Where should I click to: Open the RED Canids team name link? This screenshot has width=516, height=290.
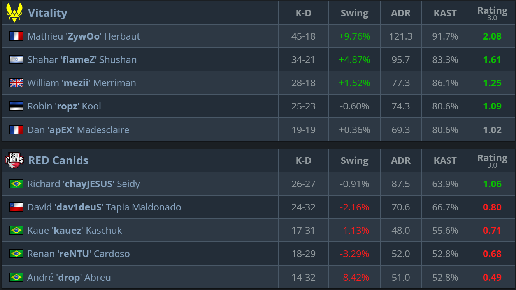point(58,160)
